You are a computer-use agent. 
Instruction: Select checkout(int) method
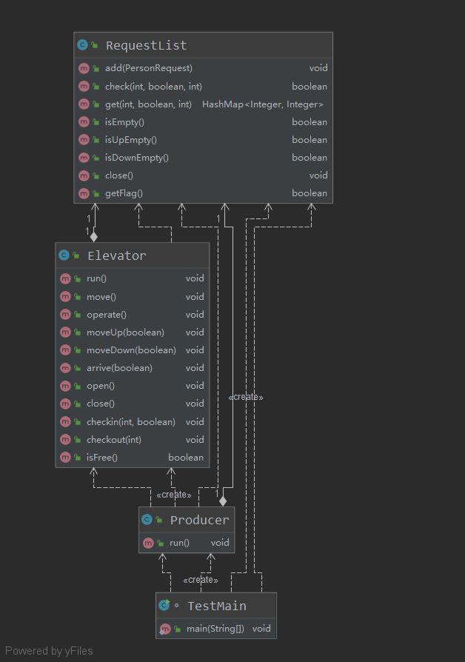pos(133,440)
